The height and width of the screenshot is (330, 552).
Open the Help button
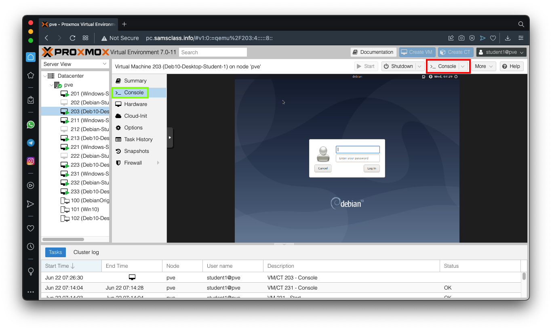512,66
